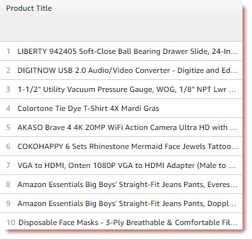Click row number 2 cell

tap(8, 70)
